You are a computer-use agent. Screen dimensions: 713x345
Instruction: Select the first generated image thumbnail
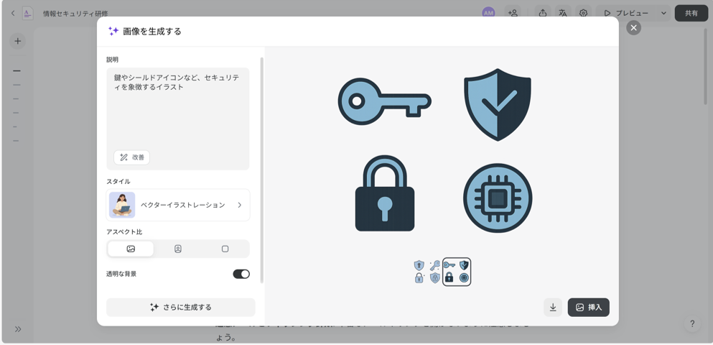click(427, 272)
